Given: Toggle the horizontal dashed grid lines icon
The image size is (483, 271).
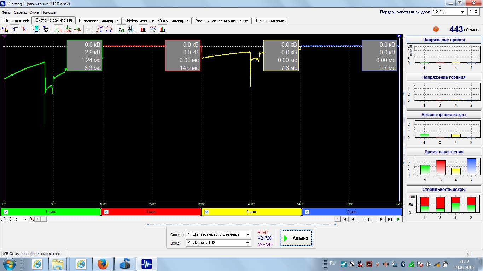Looking at the screenshot, I should (90, 29).
